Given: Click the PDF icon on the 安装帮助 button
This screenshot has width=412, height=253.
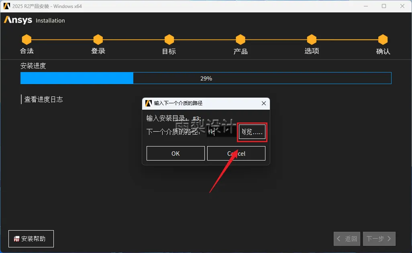Looking at the screenshot, I should tap(16, 239).
